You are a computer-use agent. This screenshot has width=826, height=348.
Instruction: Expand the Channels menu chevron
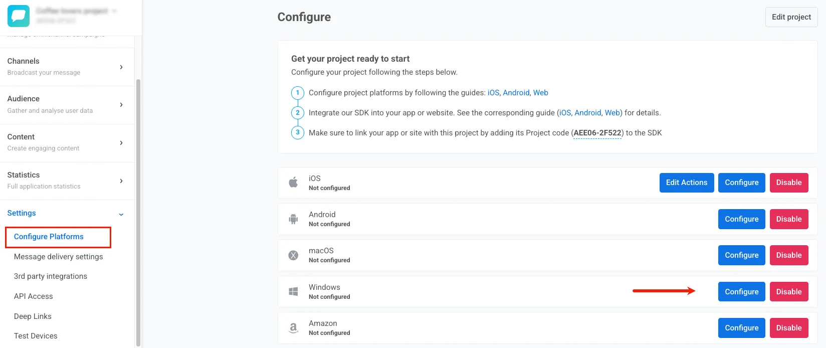121,67
